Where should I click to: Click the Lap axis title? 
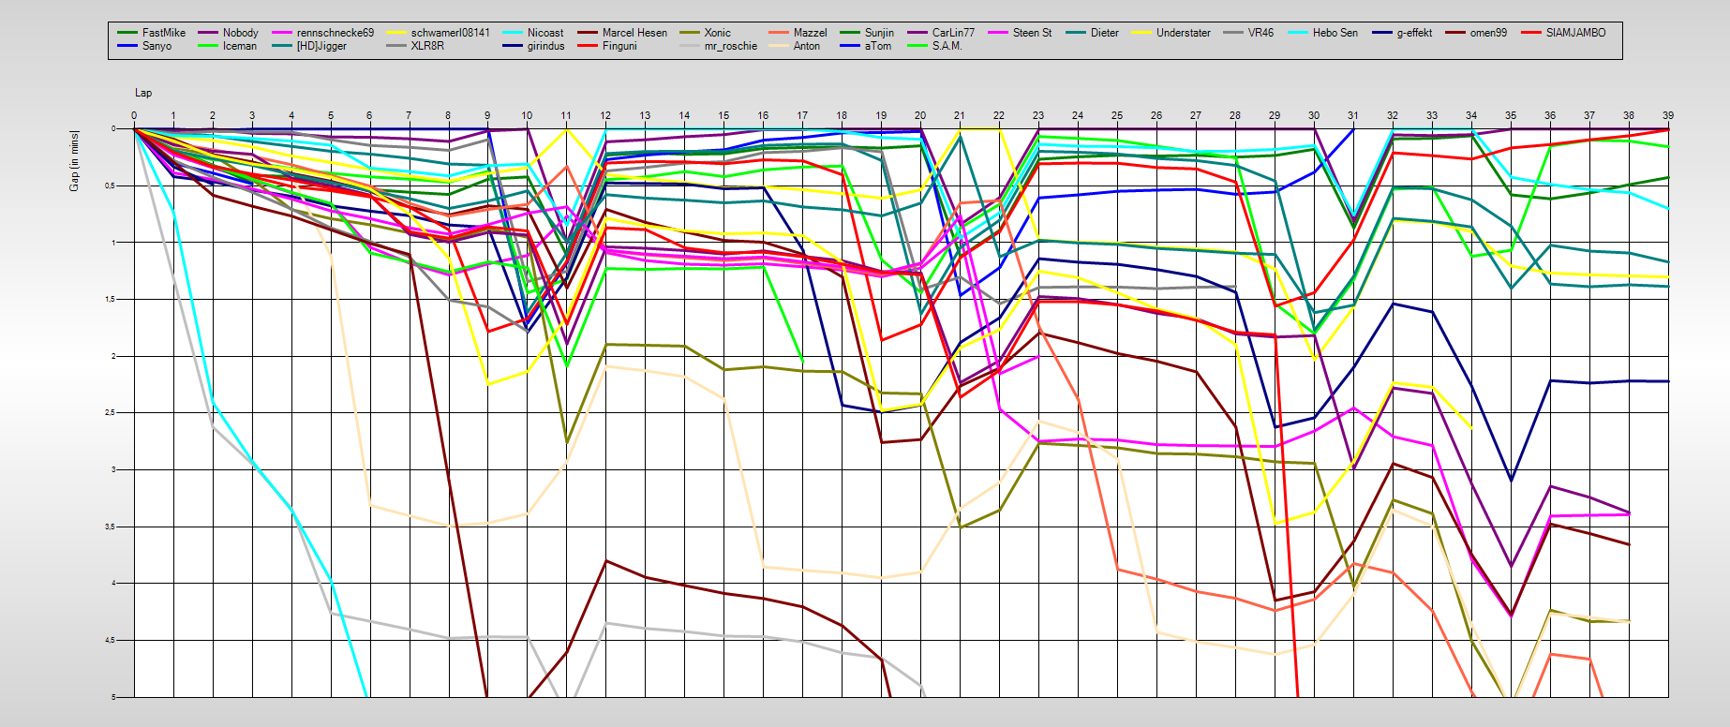tap(143, 93)
